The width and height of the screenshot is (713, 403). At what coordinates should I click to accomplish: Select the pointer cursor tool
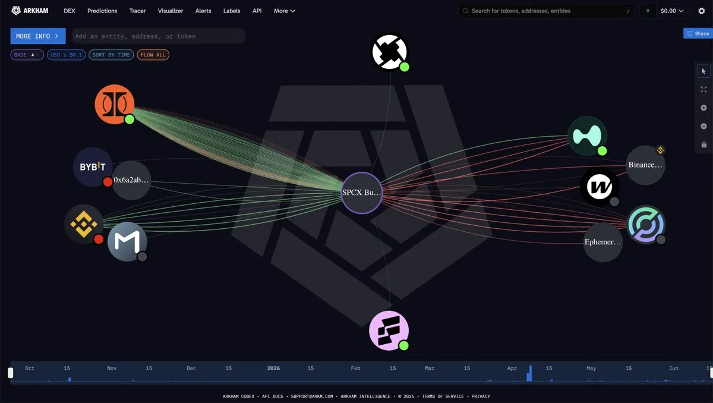coord(703,71)
